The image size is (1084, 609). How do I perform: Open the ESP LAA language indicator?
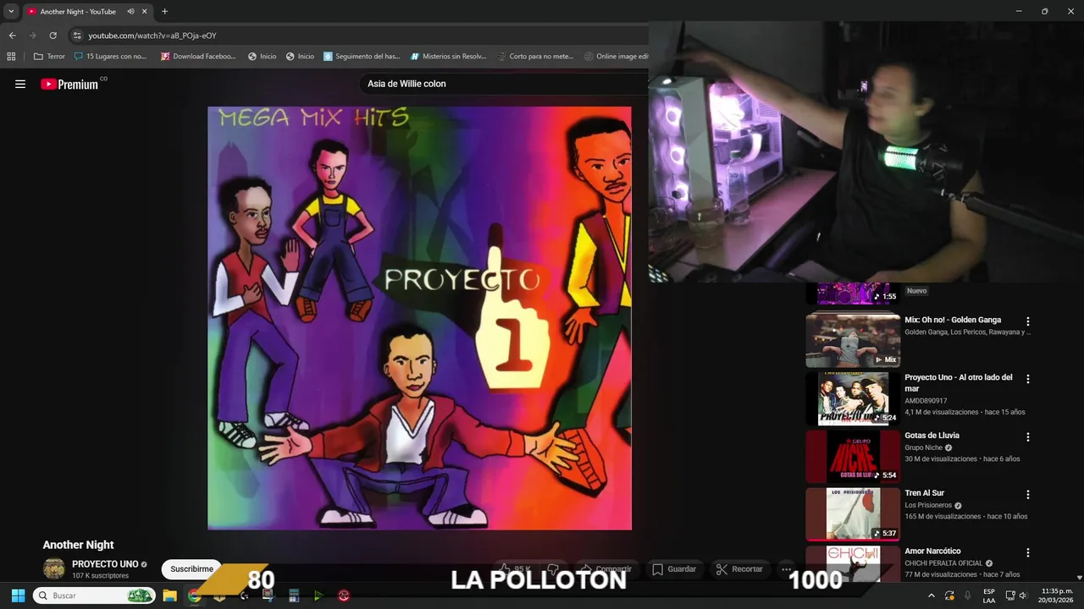point(989,595)
